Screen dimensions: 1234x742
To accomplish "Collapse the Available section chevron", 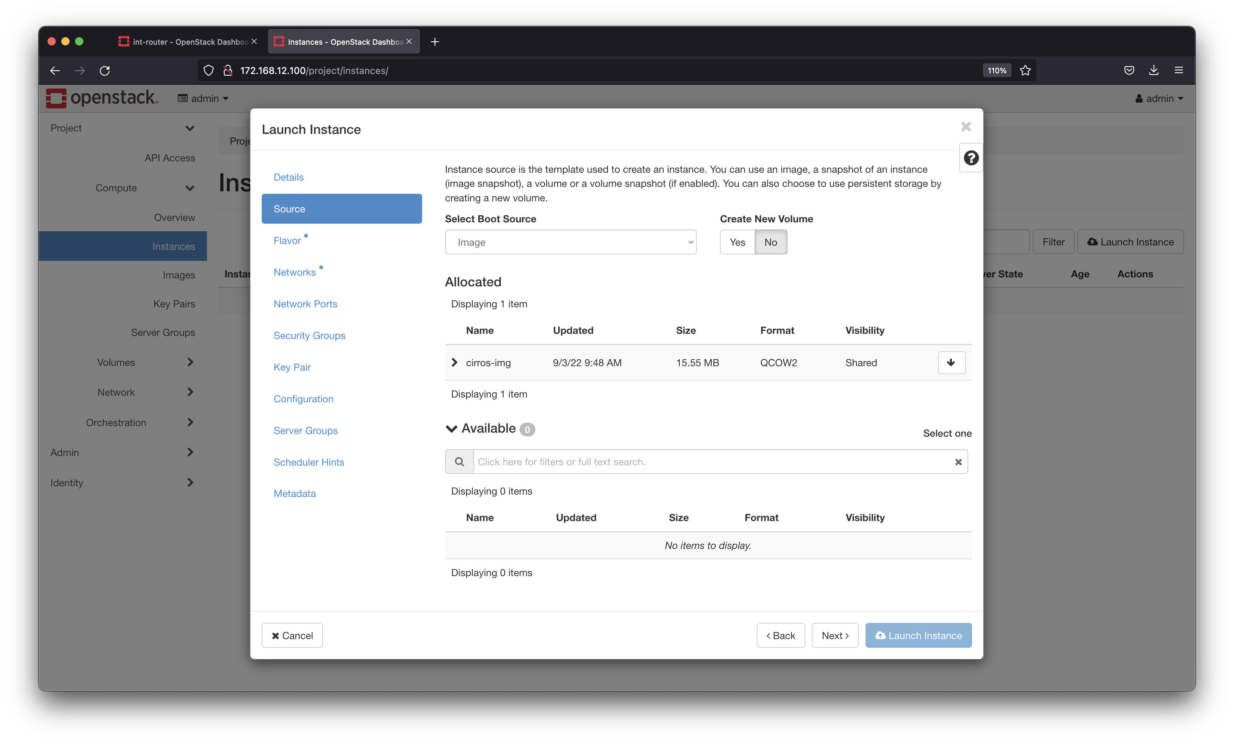I will click(451, 429).
